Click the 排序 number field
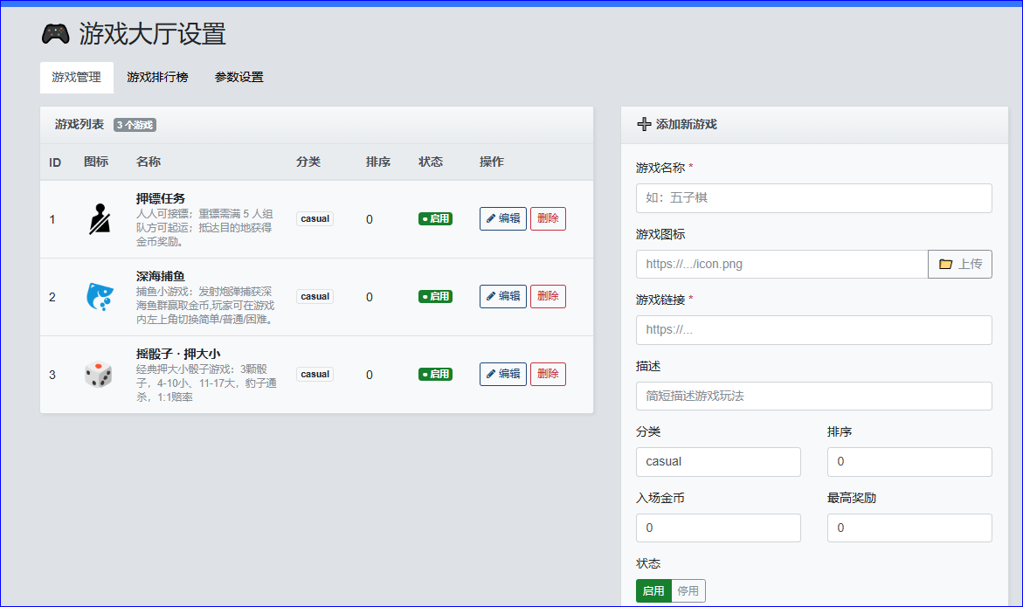Screen dimensions: 1023x607 [909, 462]
